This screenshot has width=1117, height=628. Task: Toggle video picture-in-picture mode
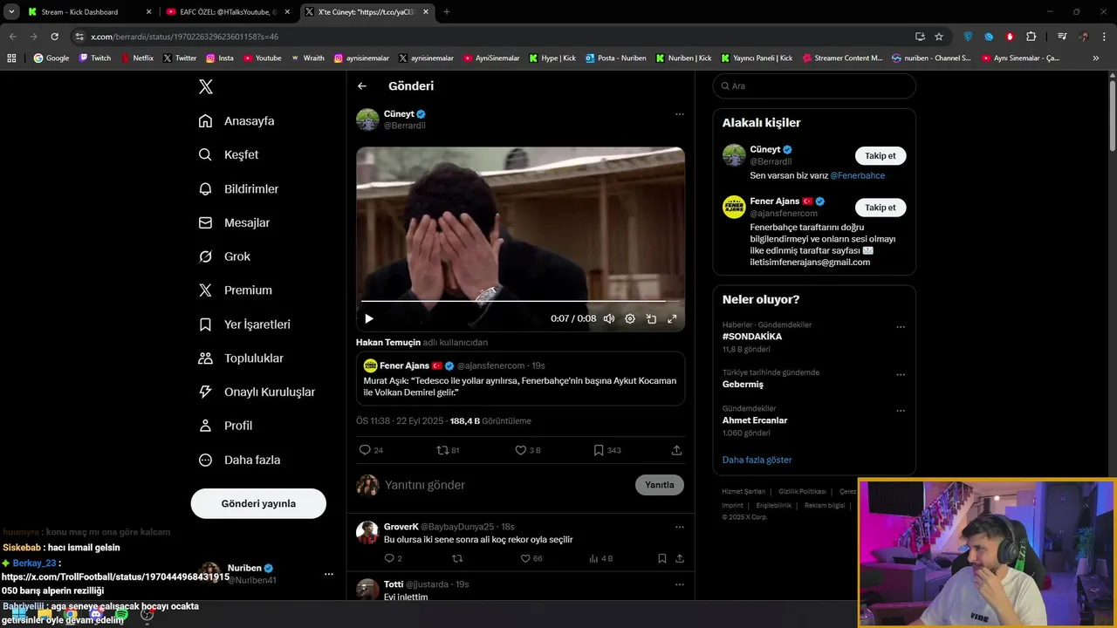point(651,318)
